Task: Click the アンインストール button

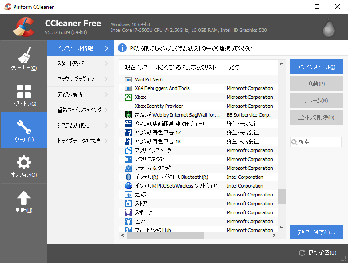Action: [x=317, y=67]
